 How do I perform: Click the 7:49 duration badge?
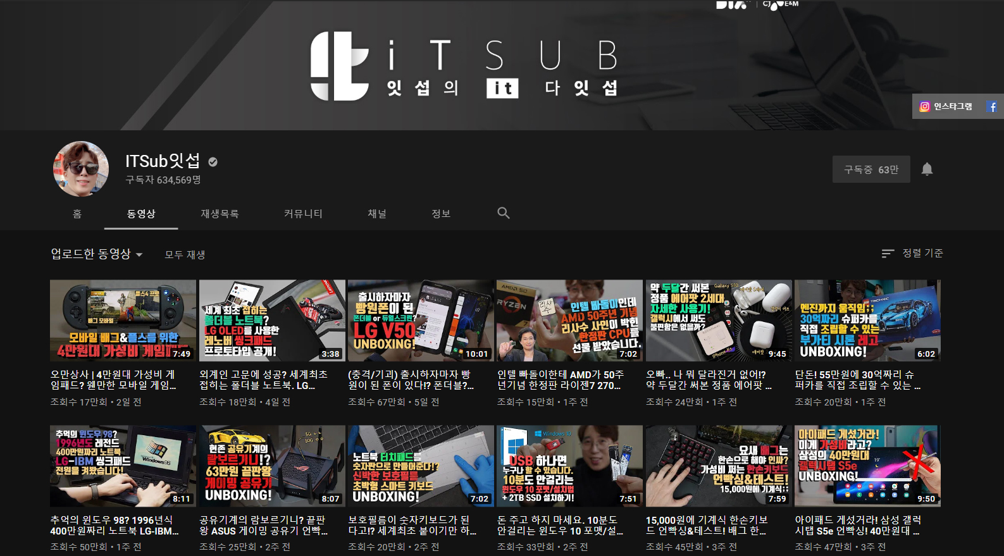click(182, 354)
